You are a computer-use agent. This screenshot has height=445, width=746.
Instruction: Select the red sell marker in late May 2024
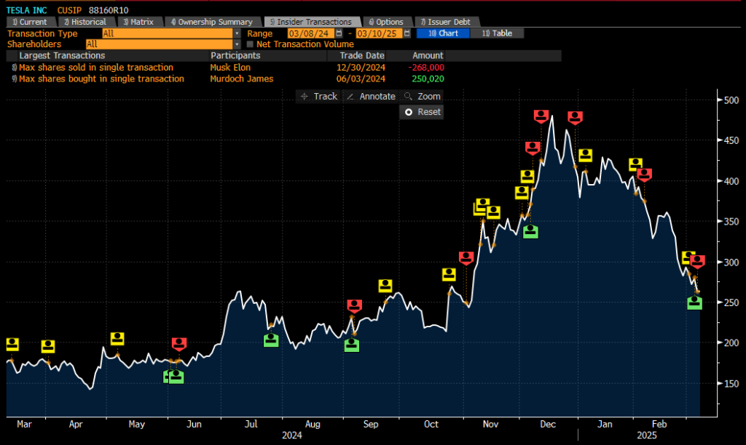179,344
